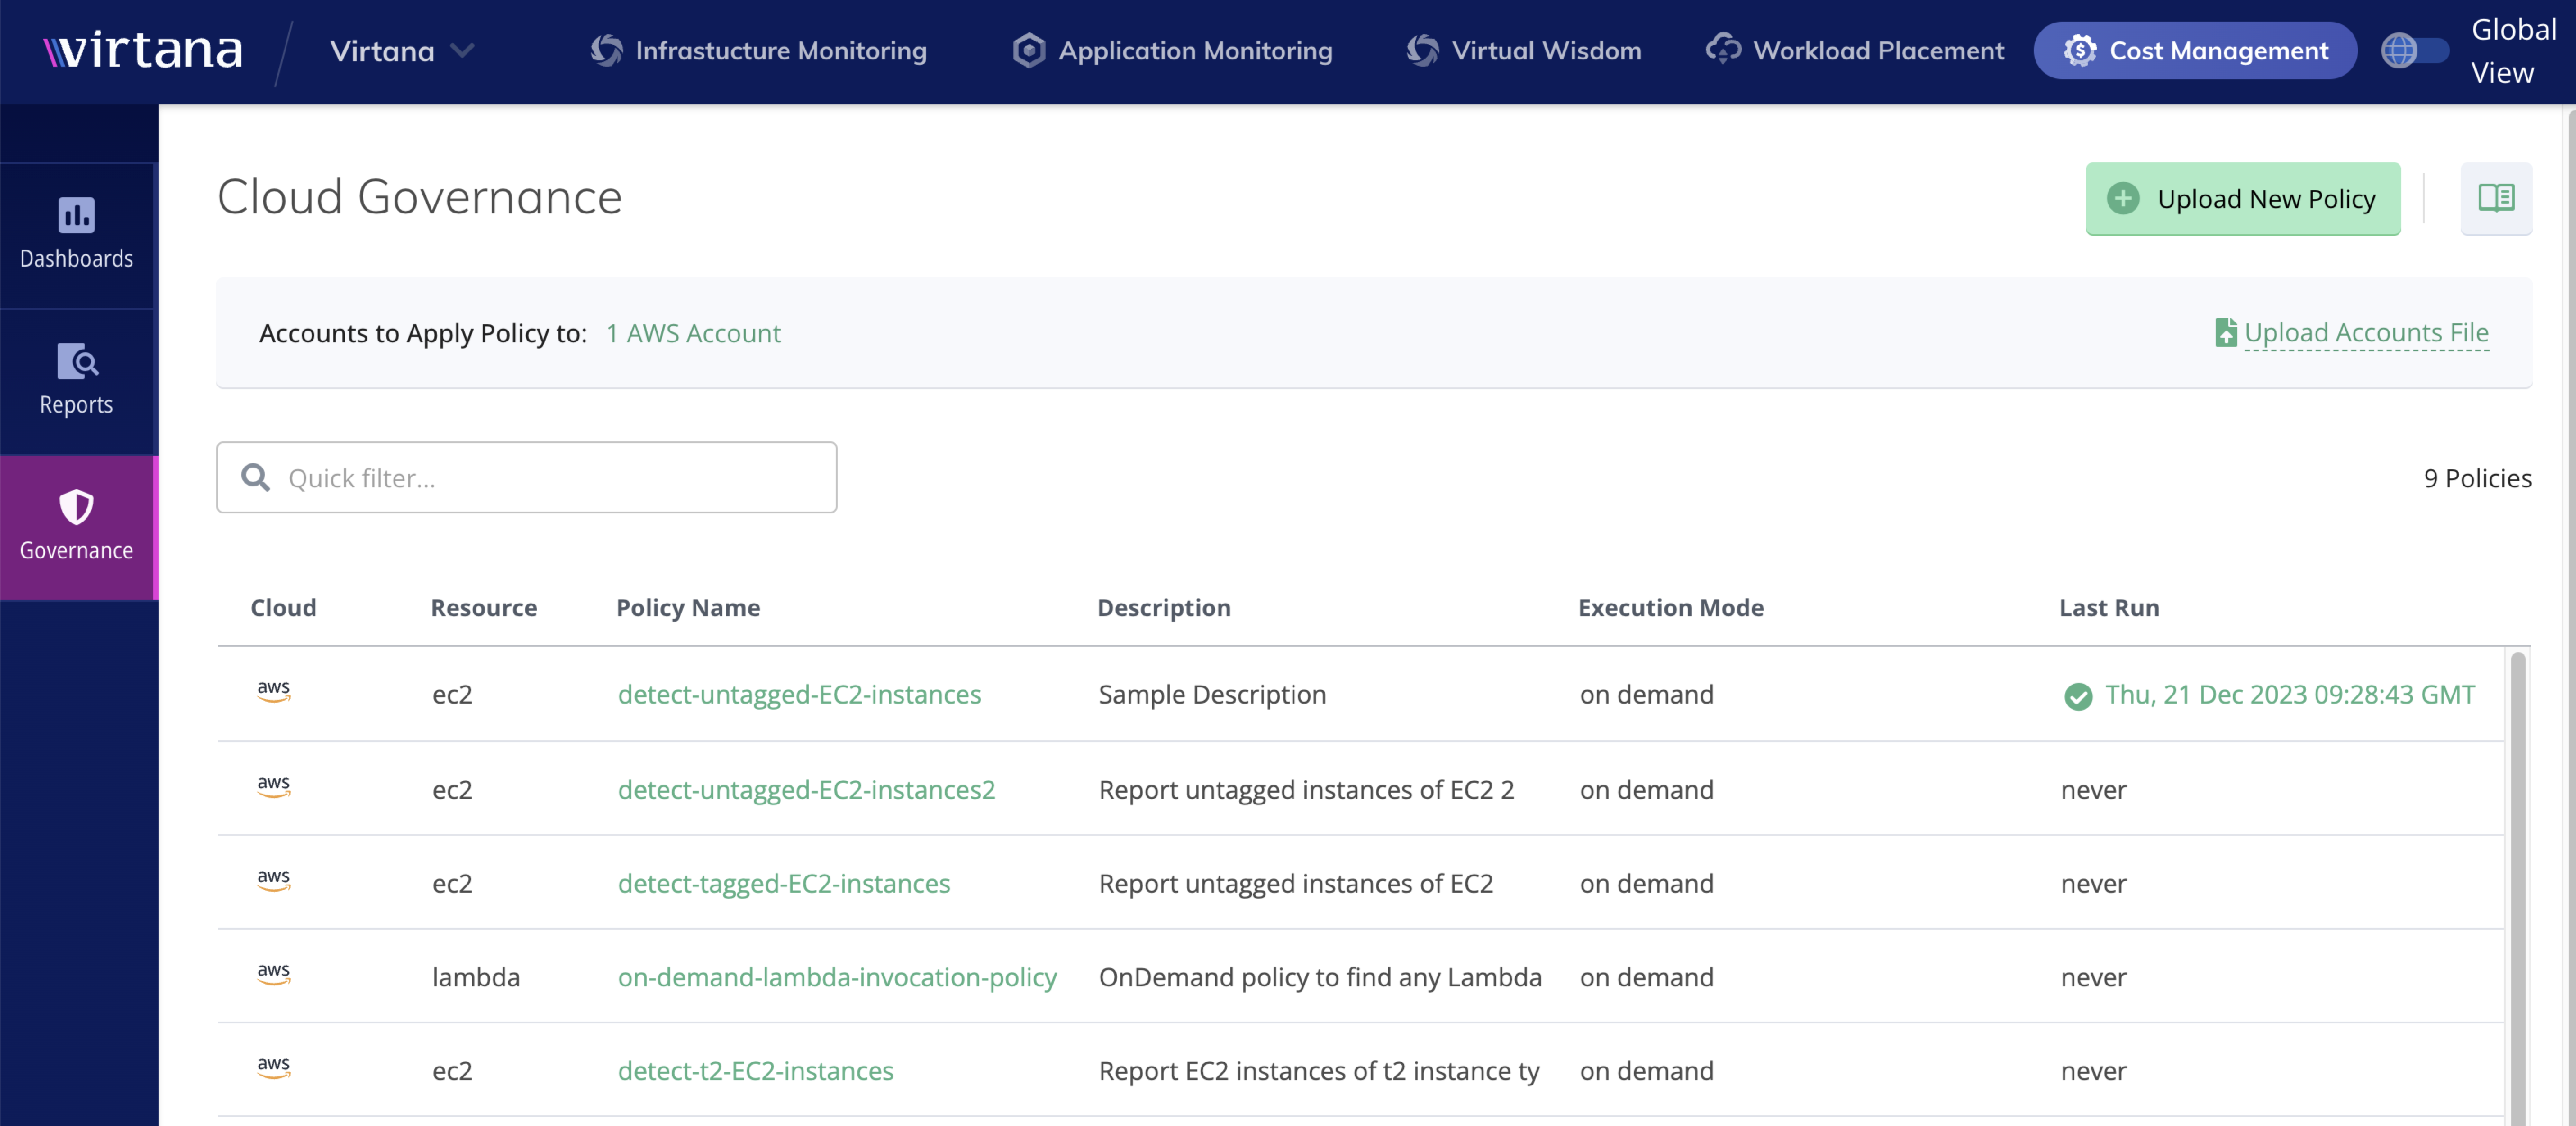This screenshot has height=1126, width=2576.
Task: Sort by the Policy Name column header
Action: tap(688, 608)
